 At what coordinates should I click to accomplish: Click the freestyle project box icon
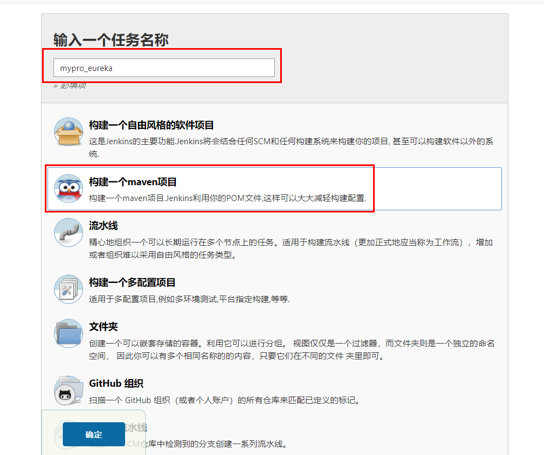click(68, 132)
